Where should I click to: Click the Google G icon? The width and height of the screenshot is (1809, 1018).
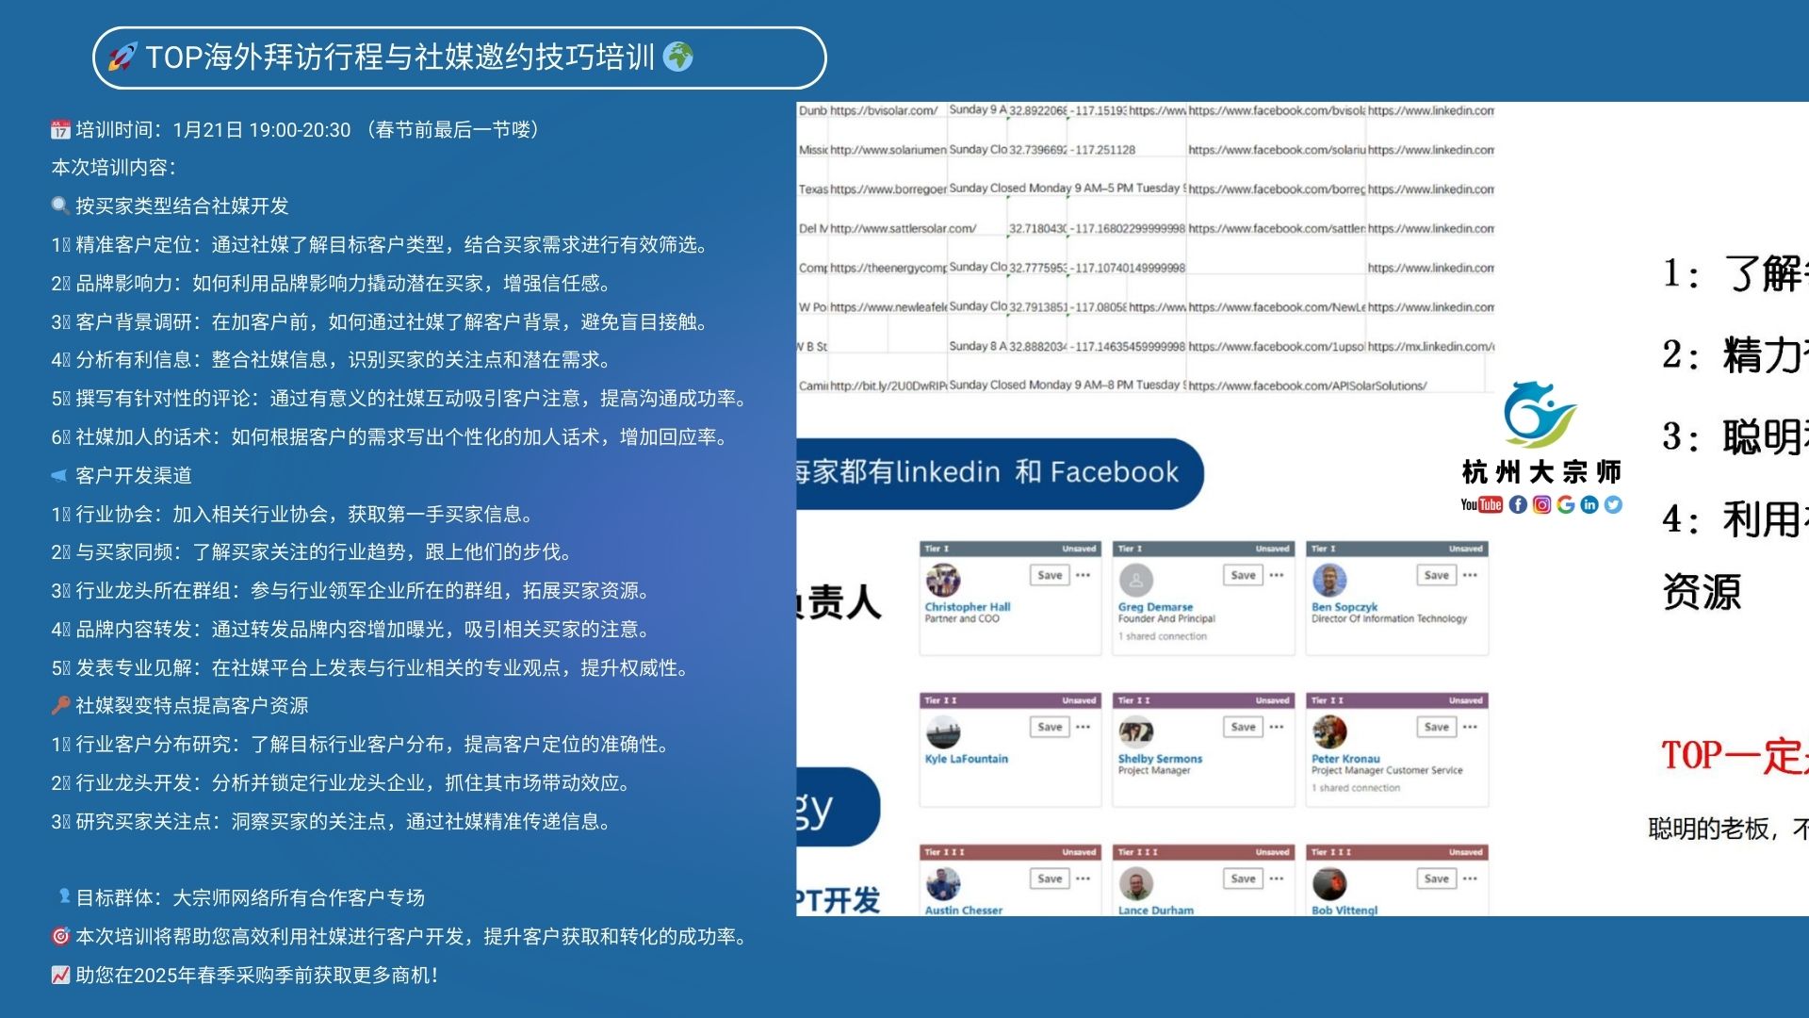point(1566,505)
